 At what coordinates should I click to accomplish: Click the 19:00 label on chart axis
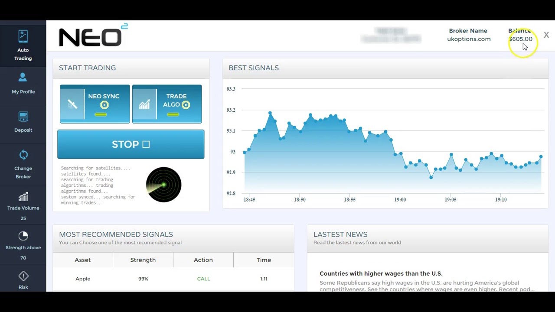point(400,200)
